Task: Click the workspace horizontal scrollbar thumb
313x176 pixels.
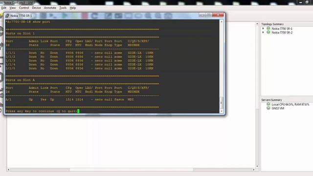Action: point(132,170)
